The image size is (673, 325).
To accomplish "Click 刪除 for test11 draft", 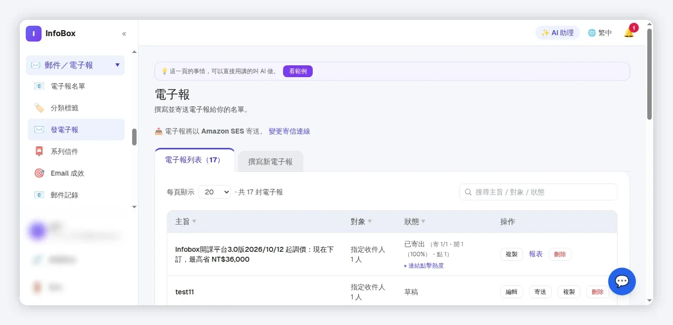I will (x=598, y=292).
